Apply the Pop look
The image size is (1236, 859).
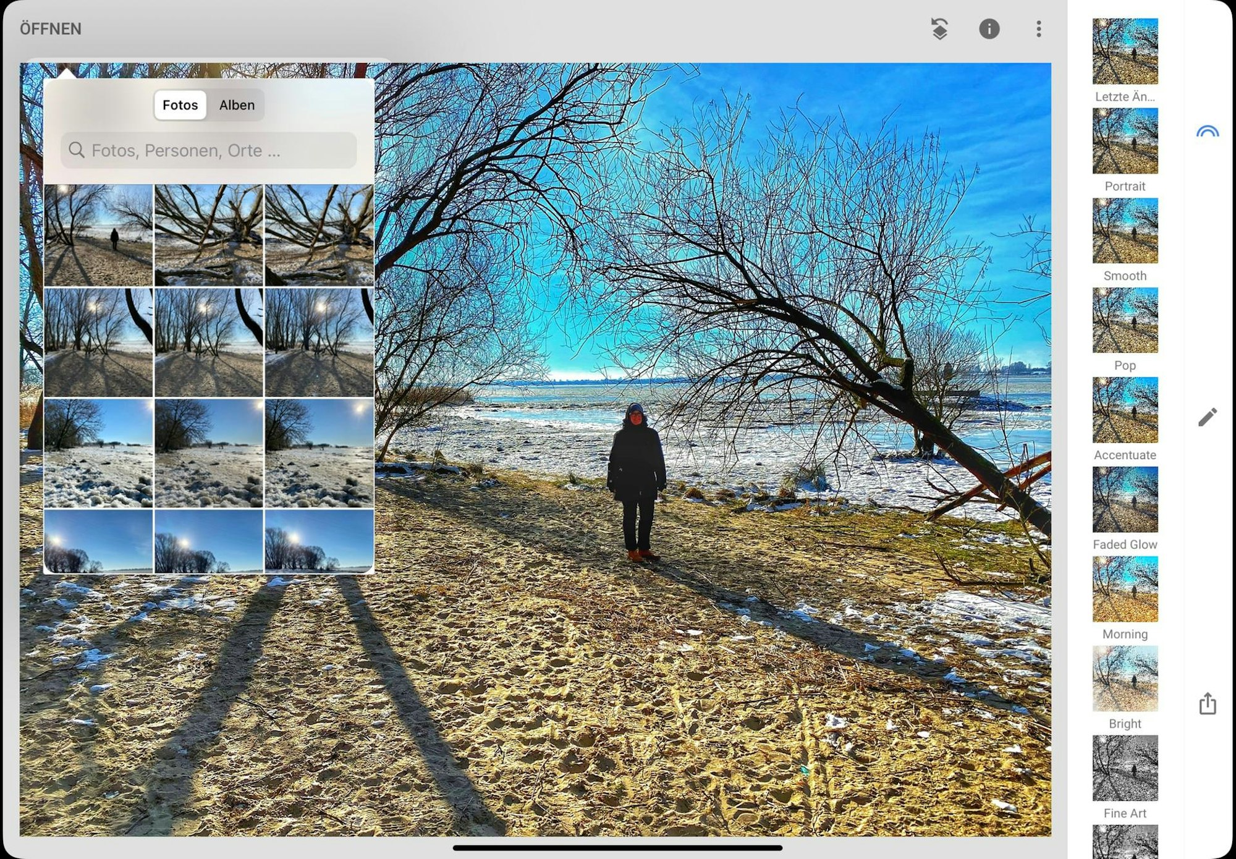[x=1125, y=320]
